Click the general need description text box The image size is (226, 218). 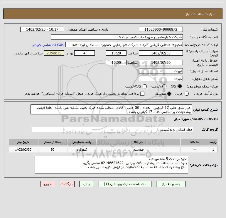(x=111, y=109)
